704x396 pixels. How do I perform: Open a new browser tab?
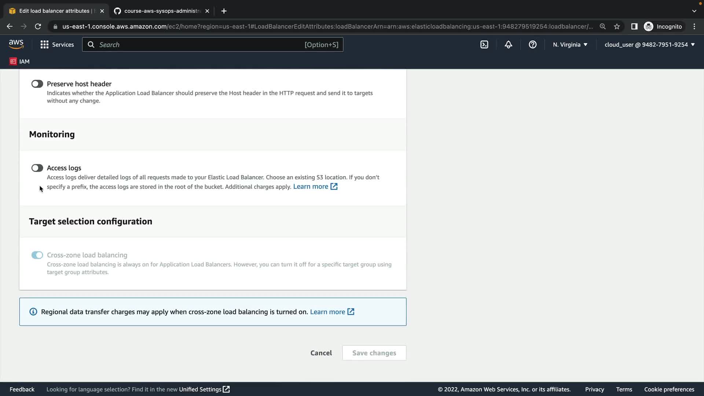[224, 11]
